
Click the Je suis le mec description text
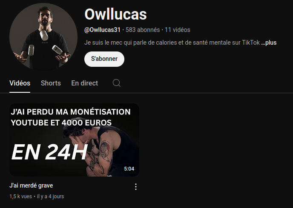point(172,43)
